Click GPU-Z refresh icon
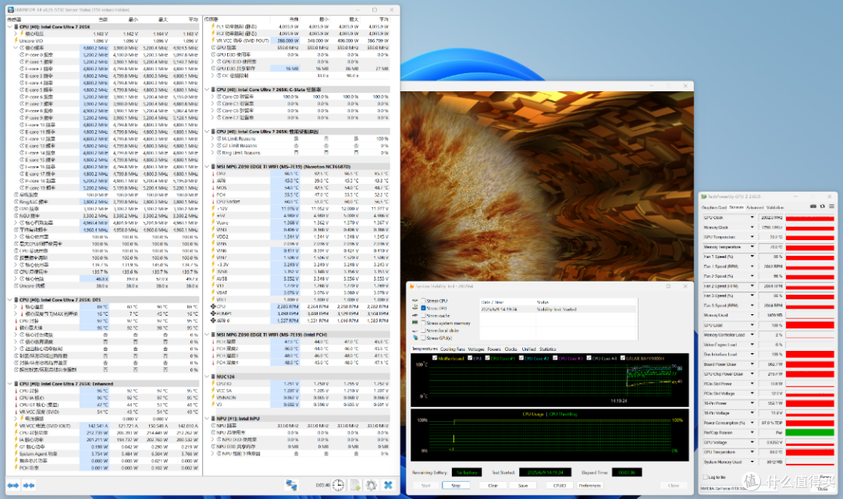843x499 pixels. (822, 207)
